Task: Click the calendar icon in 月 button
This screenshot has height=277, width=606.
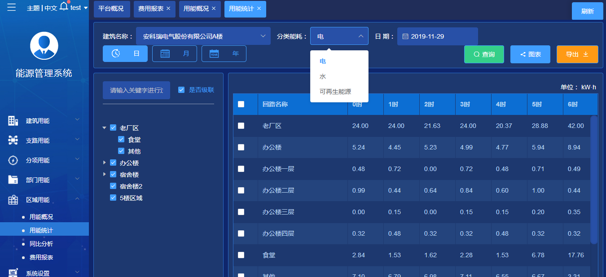Action: point(165,53)
